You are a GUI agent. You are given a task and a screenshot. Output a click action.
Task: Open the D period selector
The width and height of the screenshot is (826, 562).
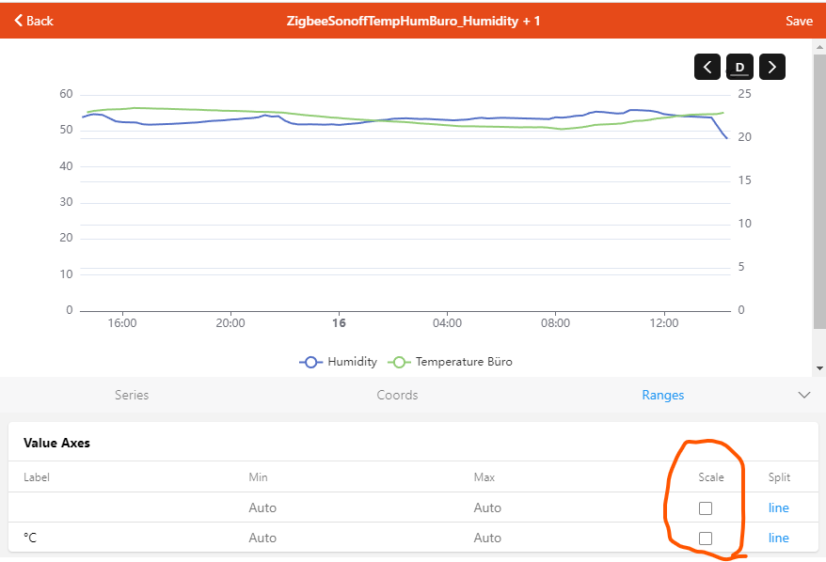point(739,67)
